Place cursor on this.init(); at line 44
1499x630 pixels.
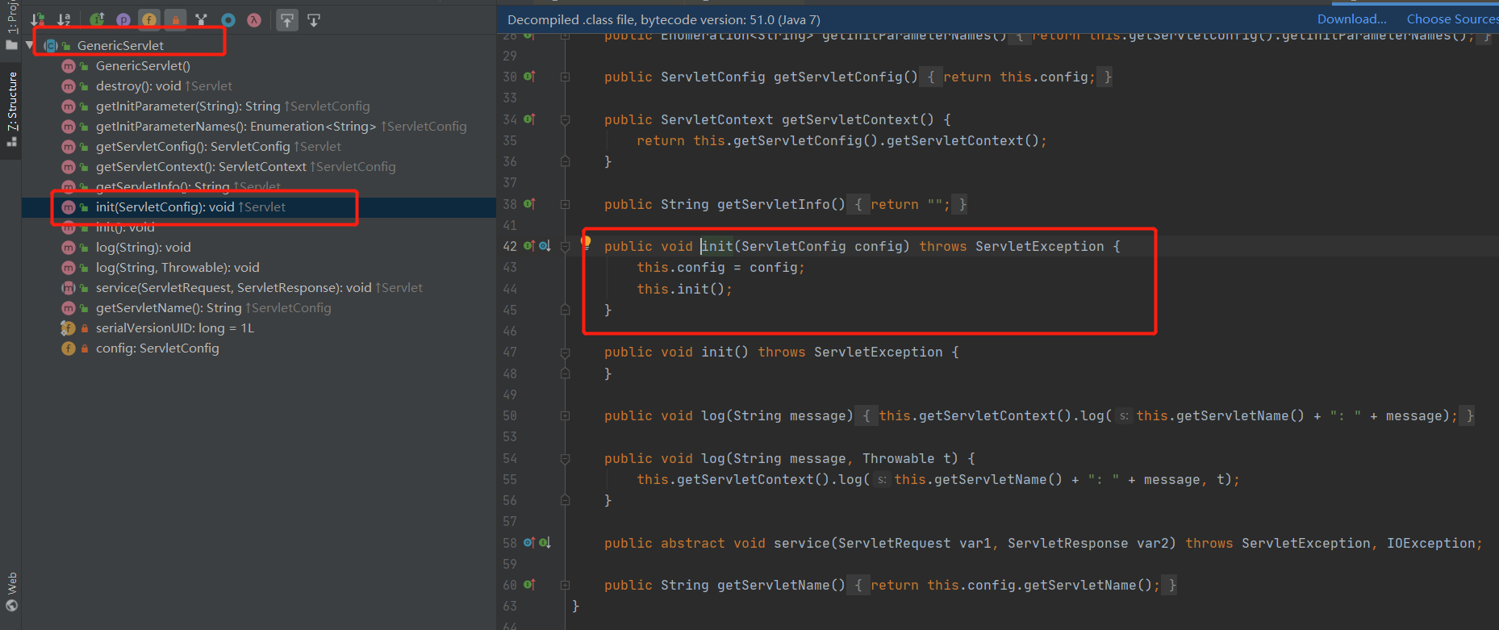coord(684,289)
